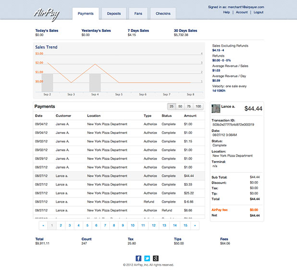Open the Account link
Image resolution: width=297 pixels, height=277 pixels.
tap(242, 12)
